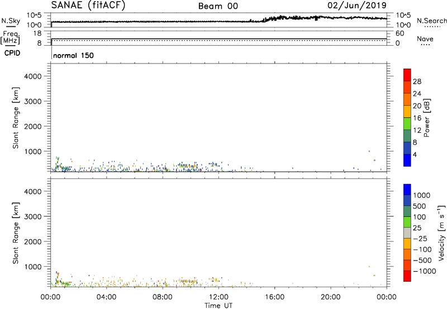Click the light green Power colorbar segment
This screenshot has height=309, width=447.
click(x=407, y=123)
